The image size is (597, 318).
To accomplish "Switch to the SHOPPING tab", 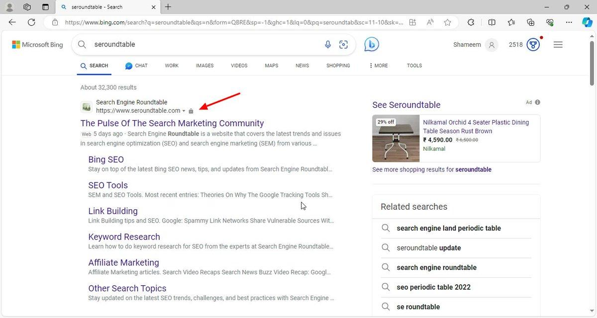I will 338,66.
